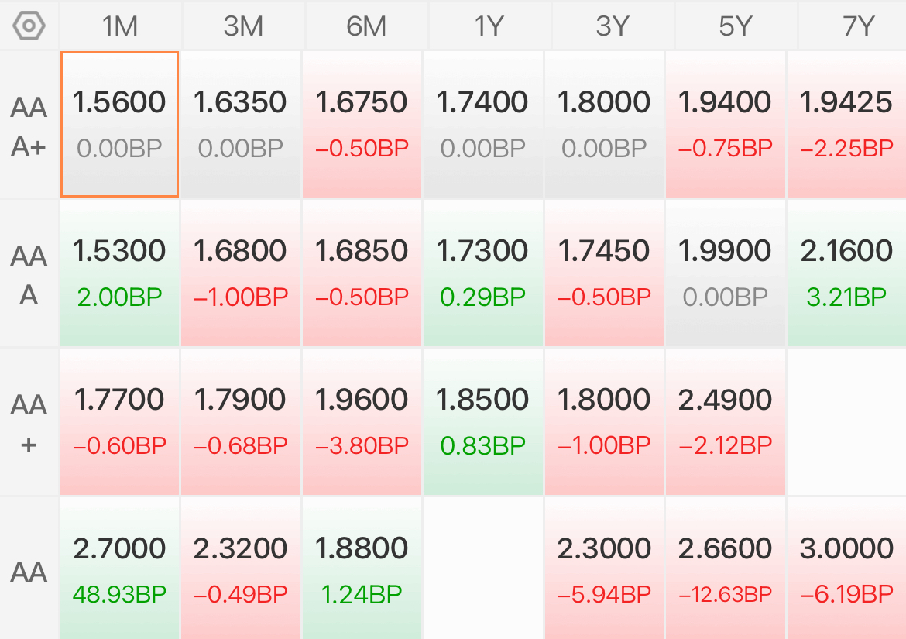Select the 1Y column header
The width and height of the screenshot is (906, 639).
489,26
